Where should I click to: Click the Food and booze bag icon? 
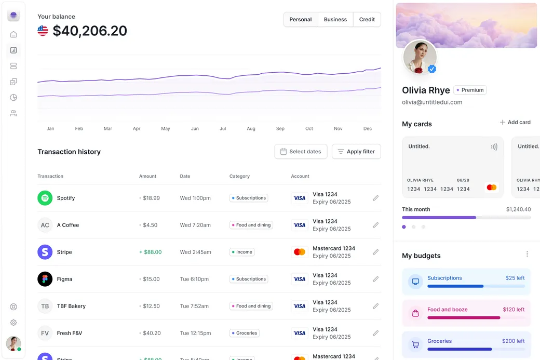[x=416, y=313]
